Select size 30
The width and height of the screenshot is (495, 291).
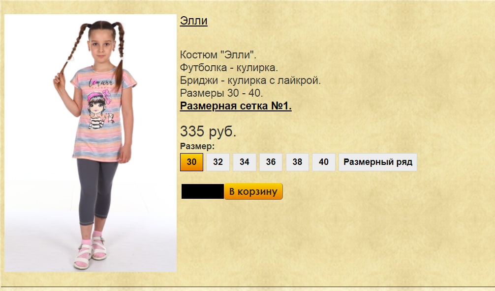[191, 162]
